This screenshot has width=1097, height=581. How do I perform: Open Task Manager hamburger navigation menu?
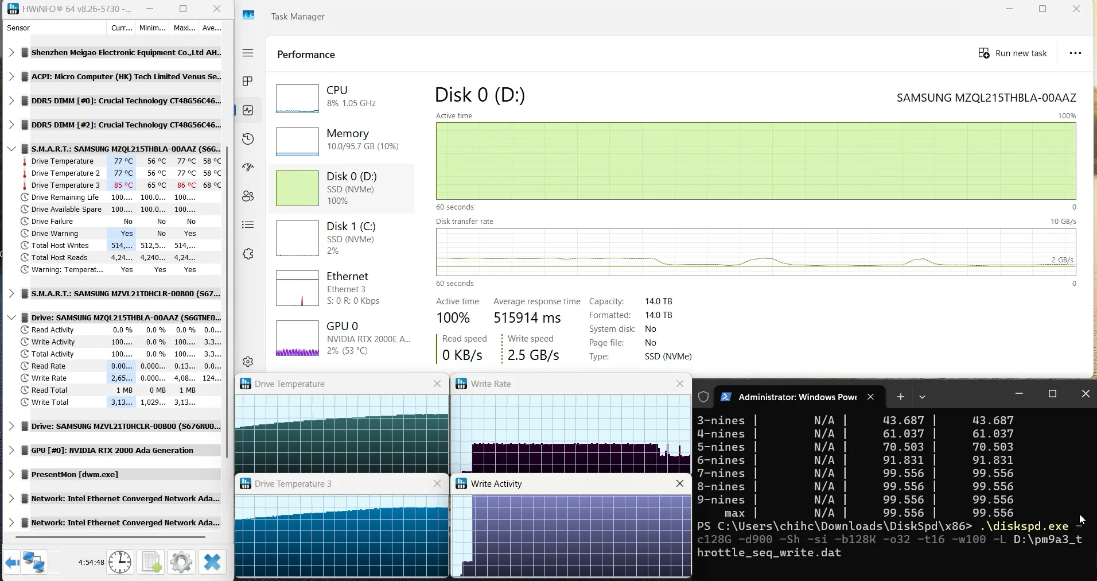[x=248, y=53]
